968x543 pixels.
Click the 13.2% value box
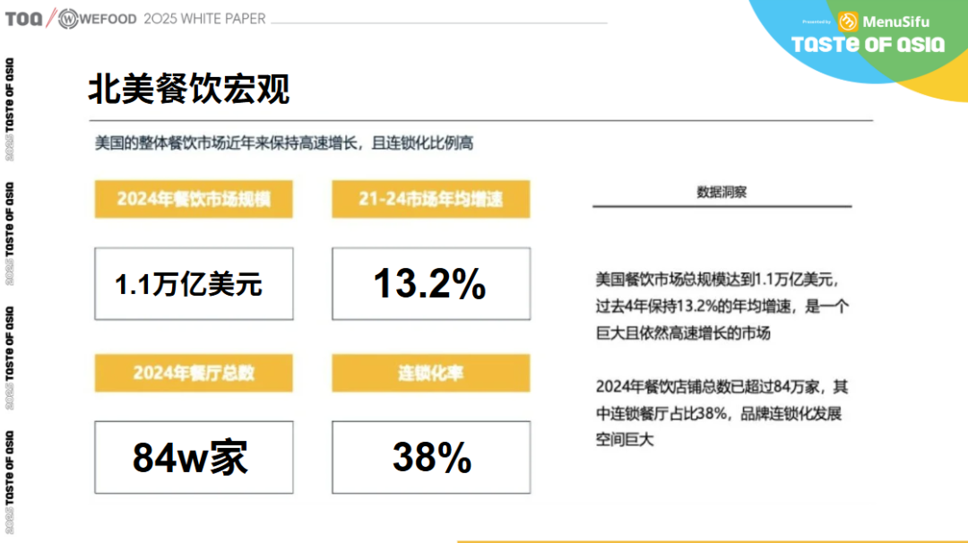coord(431,284)
